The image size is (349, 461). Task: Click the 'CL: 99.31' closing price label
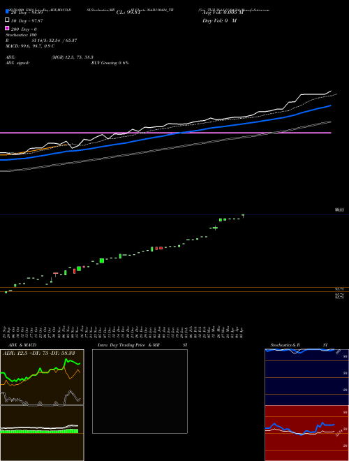click(128, 13)
